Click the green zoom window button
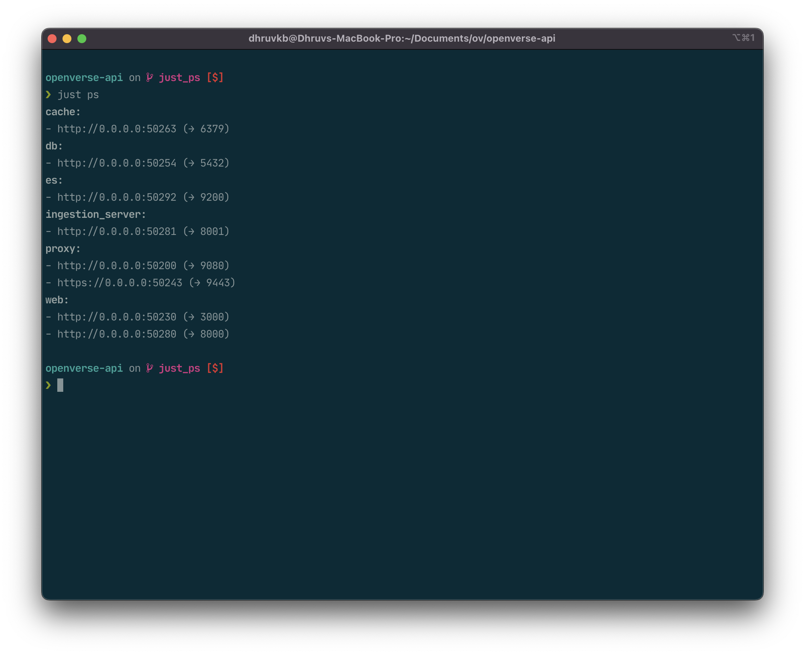805x655 pixels. [x=82, y=39]
